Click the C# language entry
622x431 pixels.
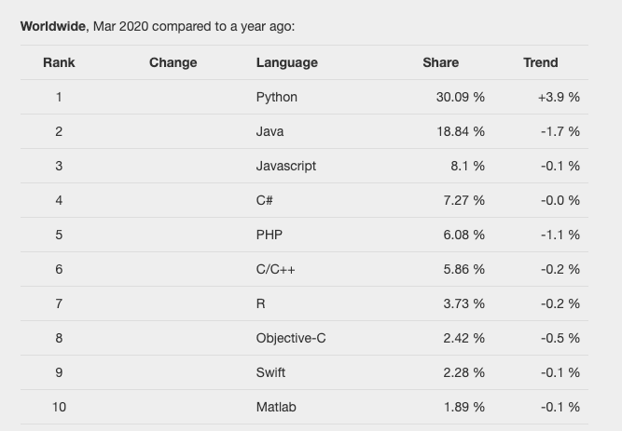pyautogui.click(x=265, y=200)
